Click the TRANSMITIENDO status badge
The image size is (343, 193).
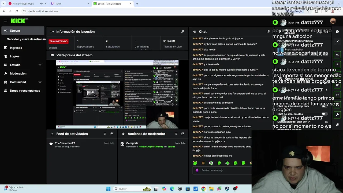tap(58, 41)
